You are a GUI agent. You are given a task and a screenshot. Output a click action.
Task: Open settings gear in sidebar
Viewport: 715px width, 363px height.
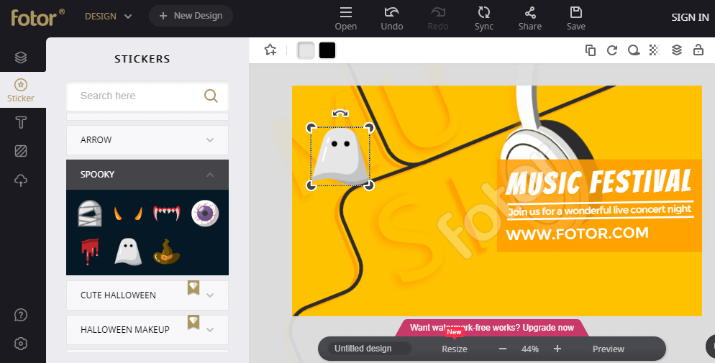(x=21, y=344)
